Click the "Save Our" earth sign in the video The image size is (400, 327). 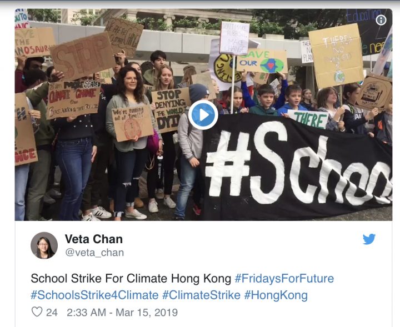(x=262, y=62)
